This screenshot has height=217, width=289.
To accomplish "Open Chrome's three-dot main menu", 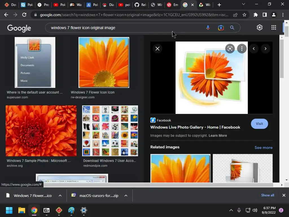I will [283, 15].
